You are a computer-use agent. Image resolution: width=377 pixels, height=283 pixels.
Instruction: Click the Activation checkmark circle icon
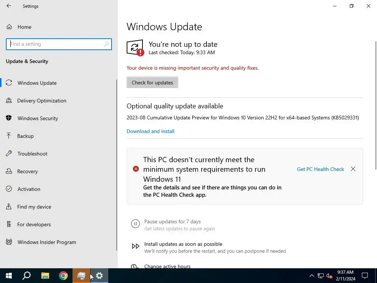(x=9, y=189)
